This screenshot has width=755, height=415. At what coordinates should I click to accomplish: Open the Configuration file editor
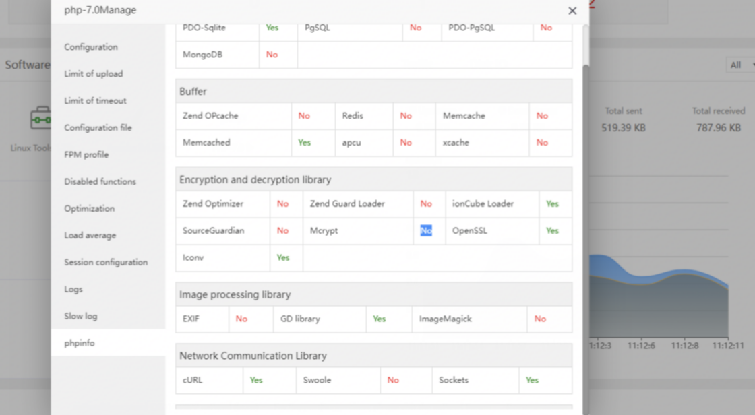[x=98, y=128]
